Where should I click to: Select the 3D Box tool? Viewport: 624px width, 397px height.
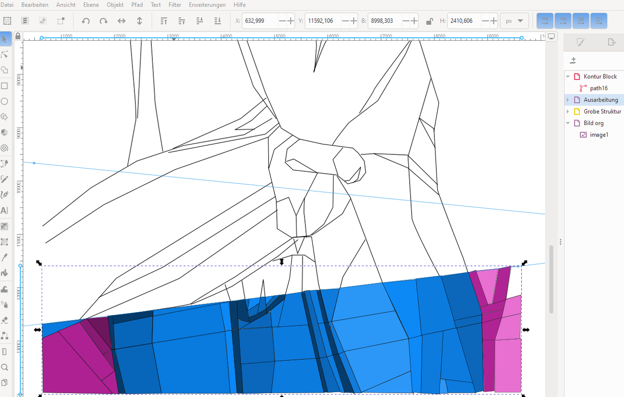(x=4, y=132)
